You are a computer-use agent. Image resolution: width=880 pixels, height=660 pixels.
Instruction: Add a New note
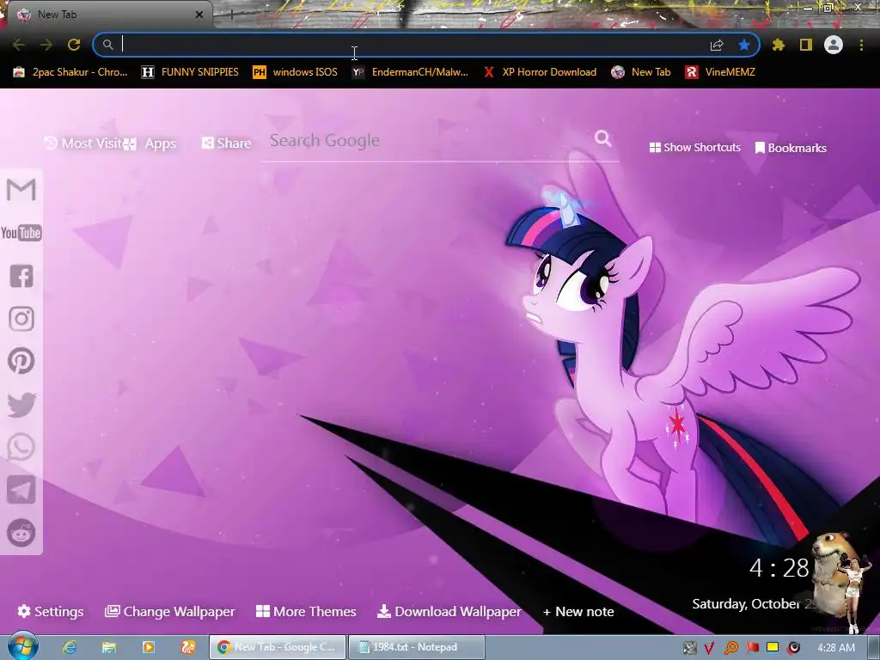pos(578,611)
